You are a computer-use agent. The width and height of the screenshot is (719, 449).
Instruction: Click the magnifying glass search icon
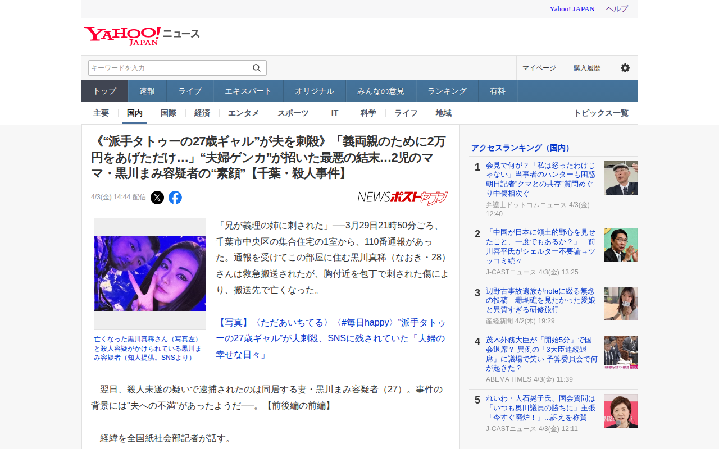(257, 68)
